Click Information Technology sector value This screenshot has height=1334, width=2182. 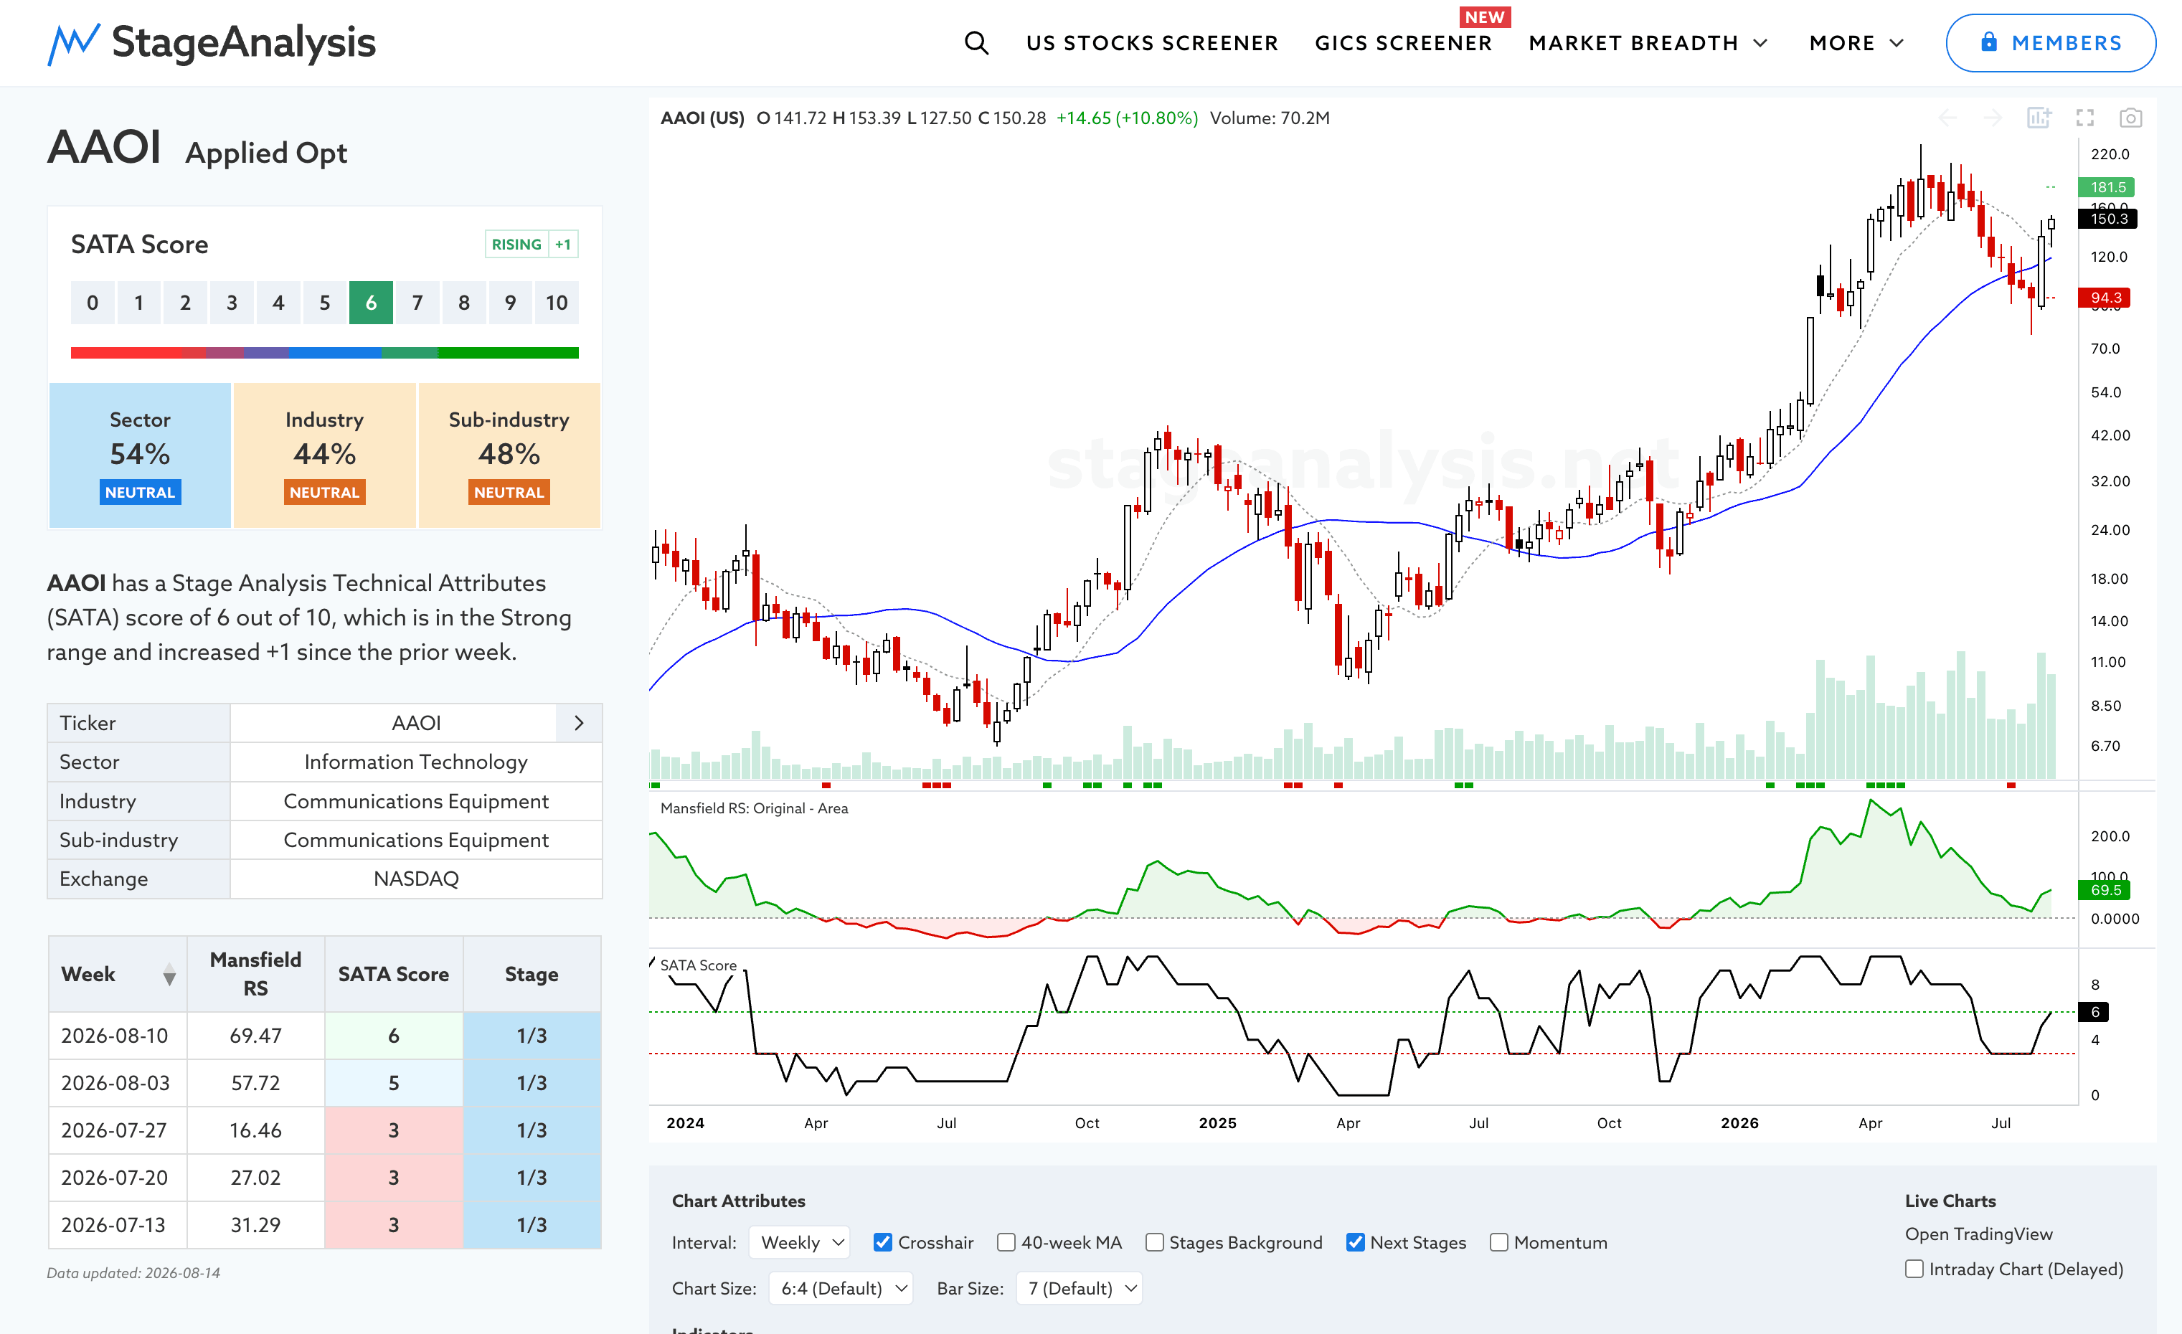(x=416, y=762)
